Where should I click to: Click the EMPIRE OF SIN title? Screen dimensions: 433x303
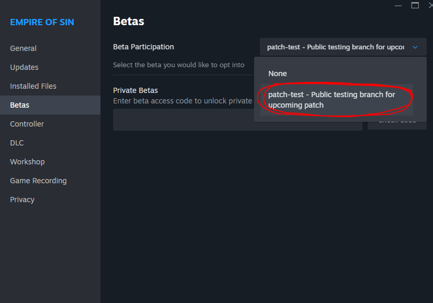click(x=42, y=22)
